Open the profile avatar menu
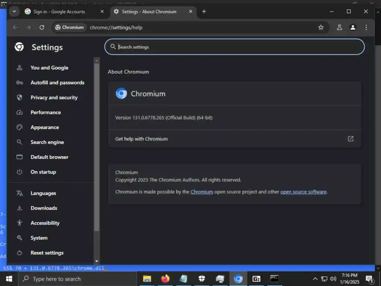 coord(353,27)
